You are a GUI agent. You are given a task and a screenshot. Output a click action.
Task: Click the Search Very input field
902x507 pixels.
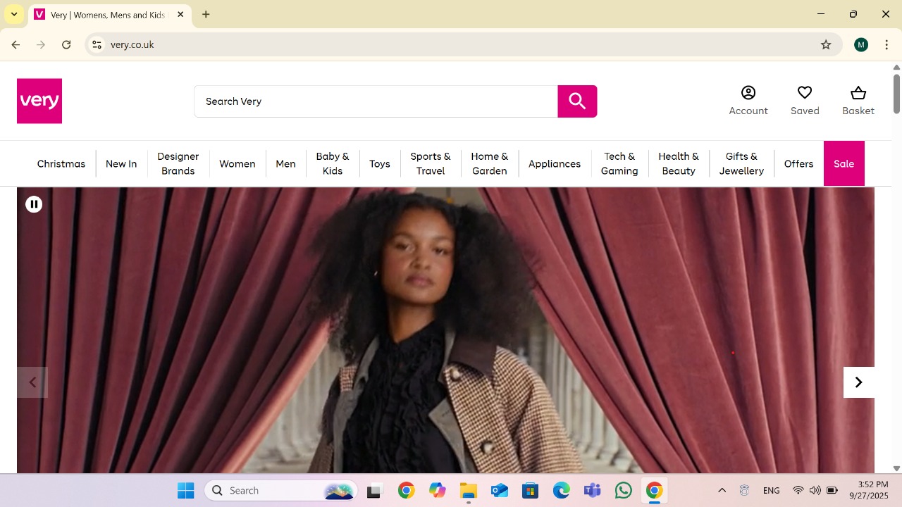[376, 101]
